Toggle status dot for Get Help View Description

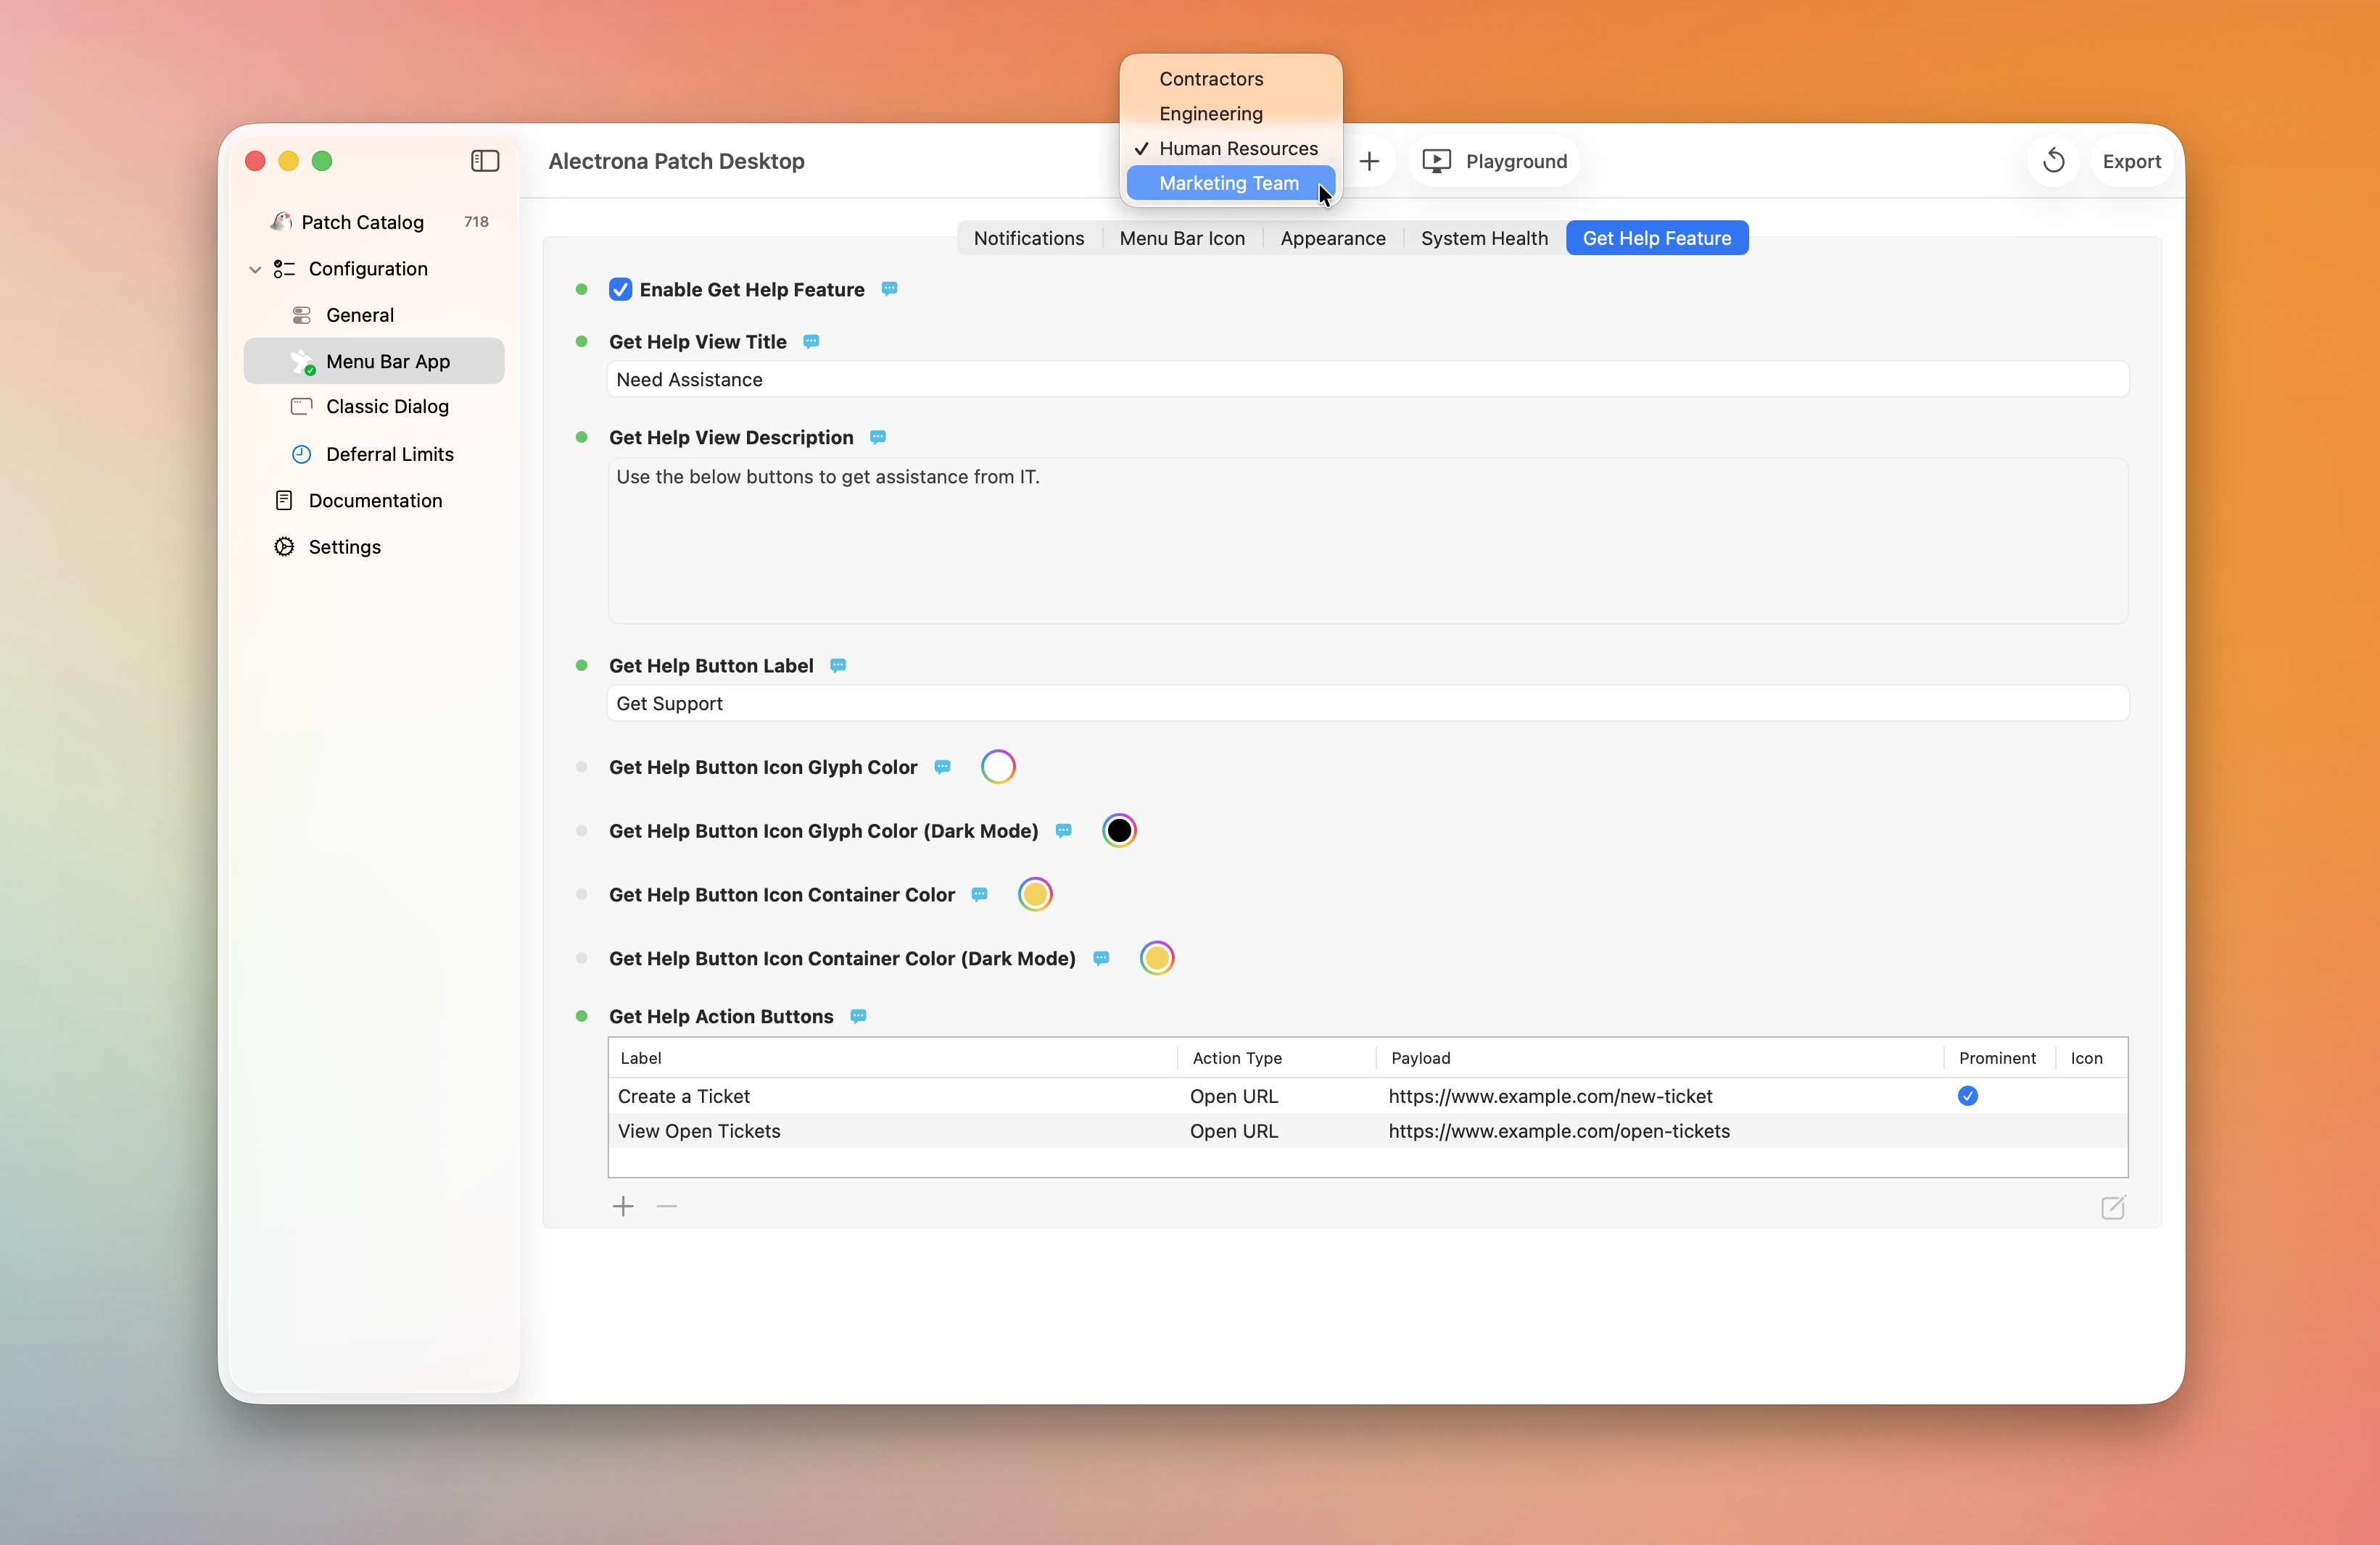coord(581,438)
